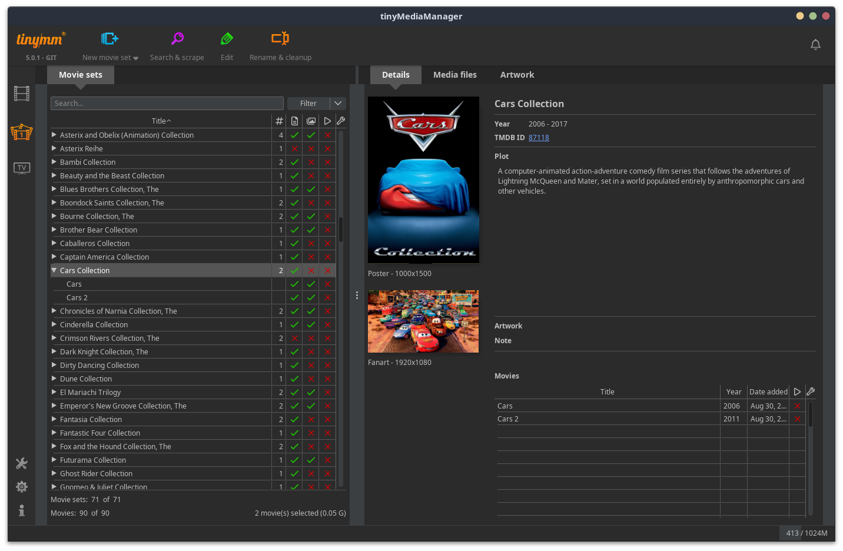Open the TV shows module icon
The image size is (843, 551).
tap(22, 168)
